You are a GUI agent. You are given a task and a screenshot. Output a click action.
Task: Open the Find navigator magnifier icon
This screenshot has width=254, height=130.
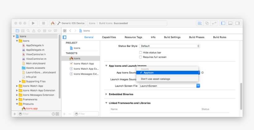(x=28, y=31)
